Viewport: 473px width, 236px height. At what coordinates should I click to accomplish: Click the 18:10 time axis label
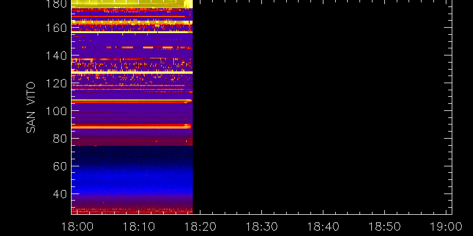click(x=138, y=227)
